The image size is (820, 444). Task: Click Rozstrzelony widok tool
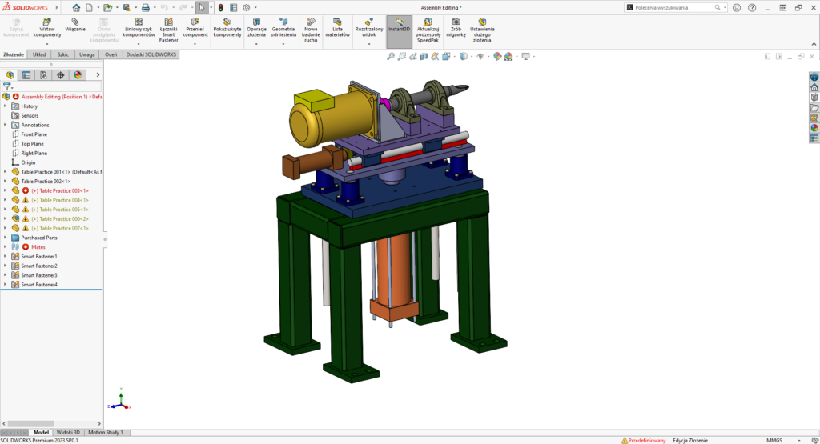[x=368, y=30]
